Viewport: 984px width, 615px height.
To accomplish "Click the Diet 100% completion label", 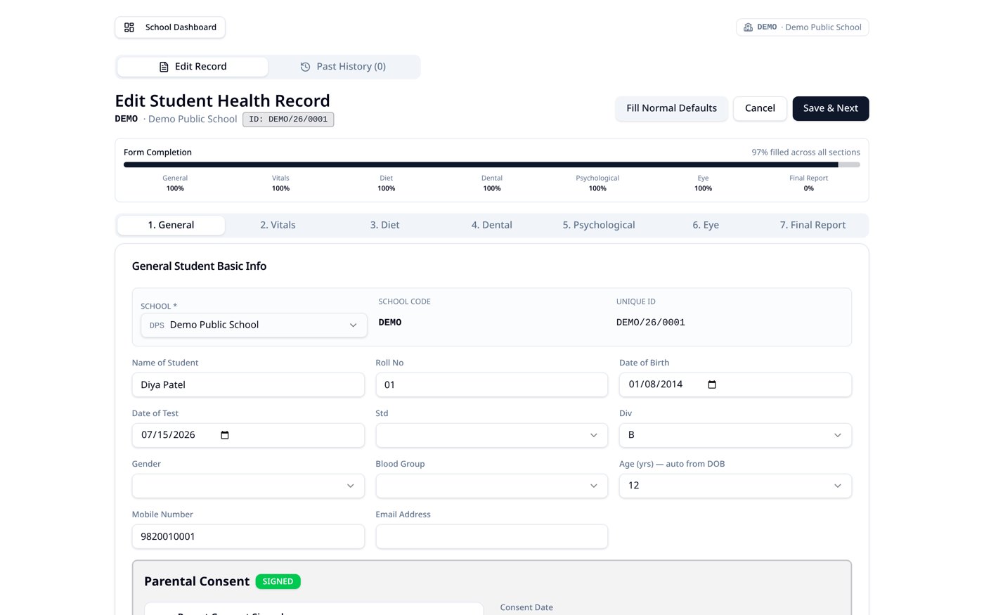I will (x=386, y=183).
